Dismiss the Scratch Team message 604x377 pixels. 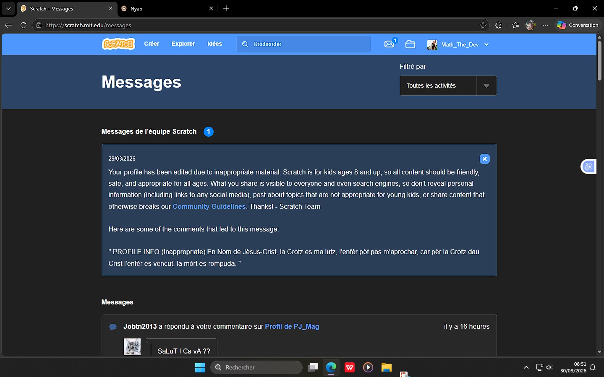coord(484,159)
